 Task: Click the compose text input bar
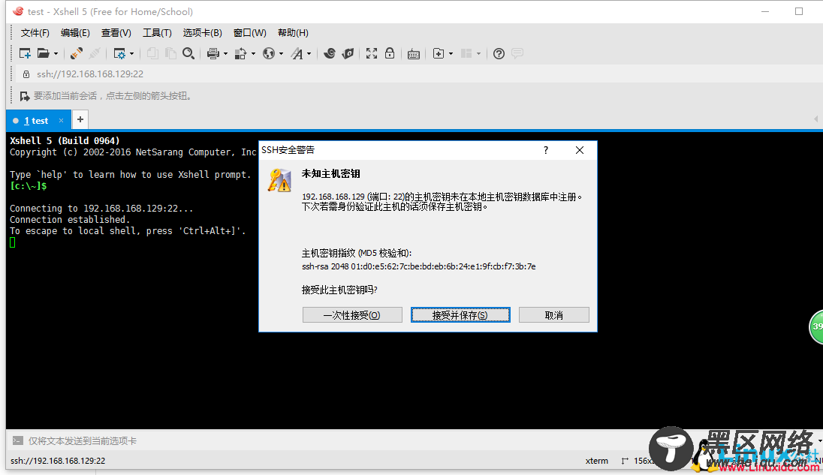click(x=336, y=441)
